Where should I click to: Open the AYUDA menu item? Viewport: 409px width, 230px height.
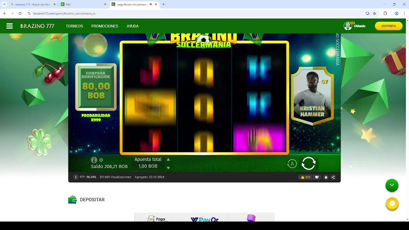133,26
